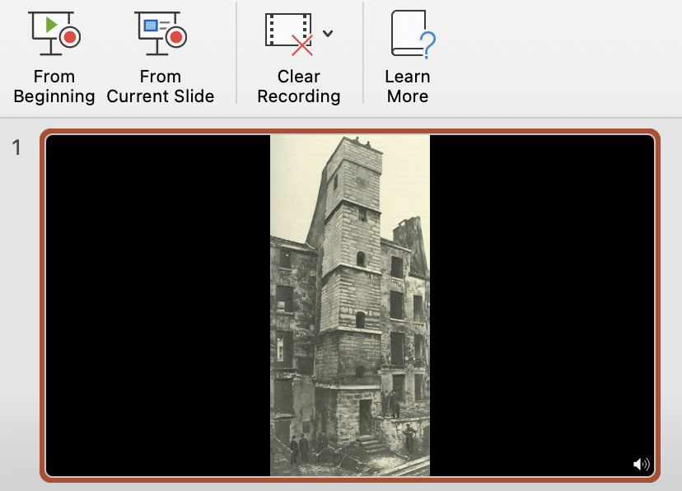Select the slide 1 thumbnail with the tower photo
The image size is (682, 491).
click(350, 306)
